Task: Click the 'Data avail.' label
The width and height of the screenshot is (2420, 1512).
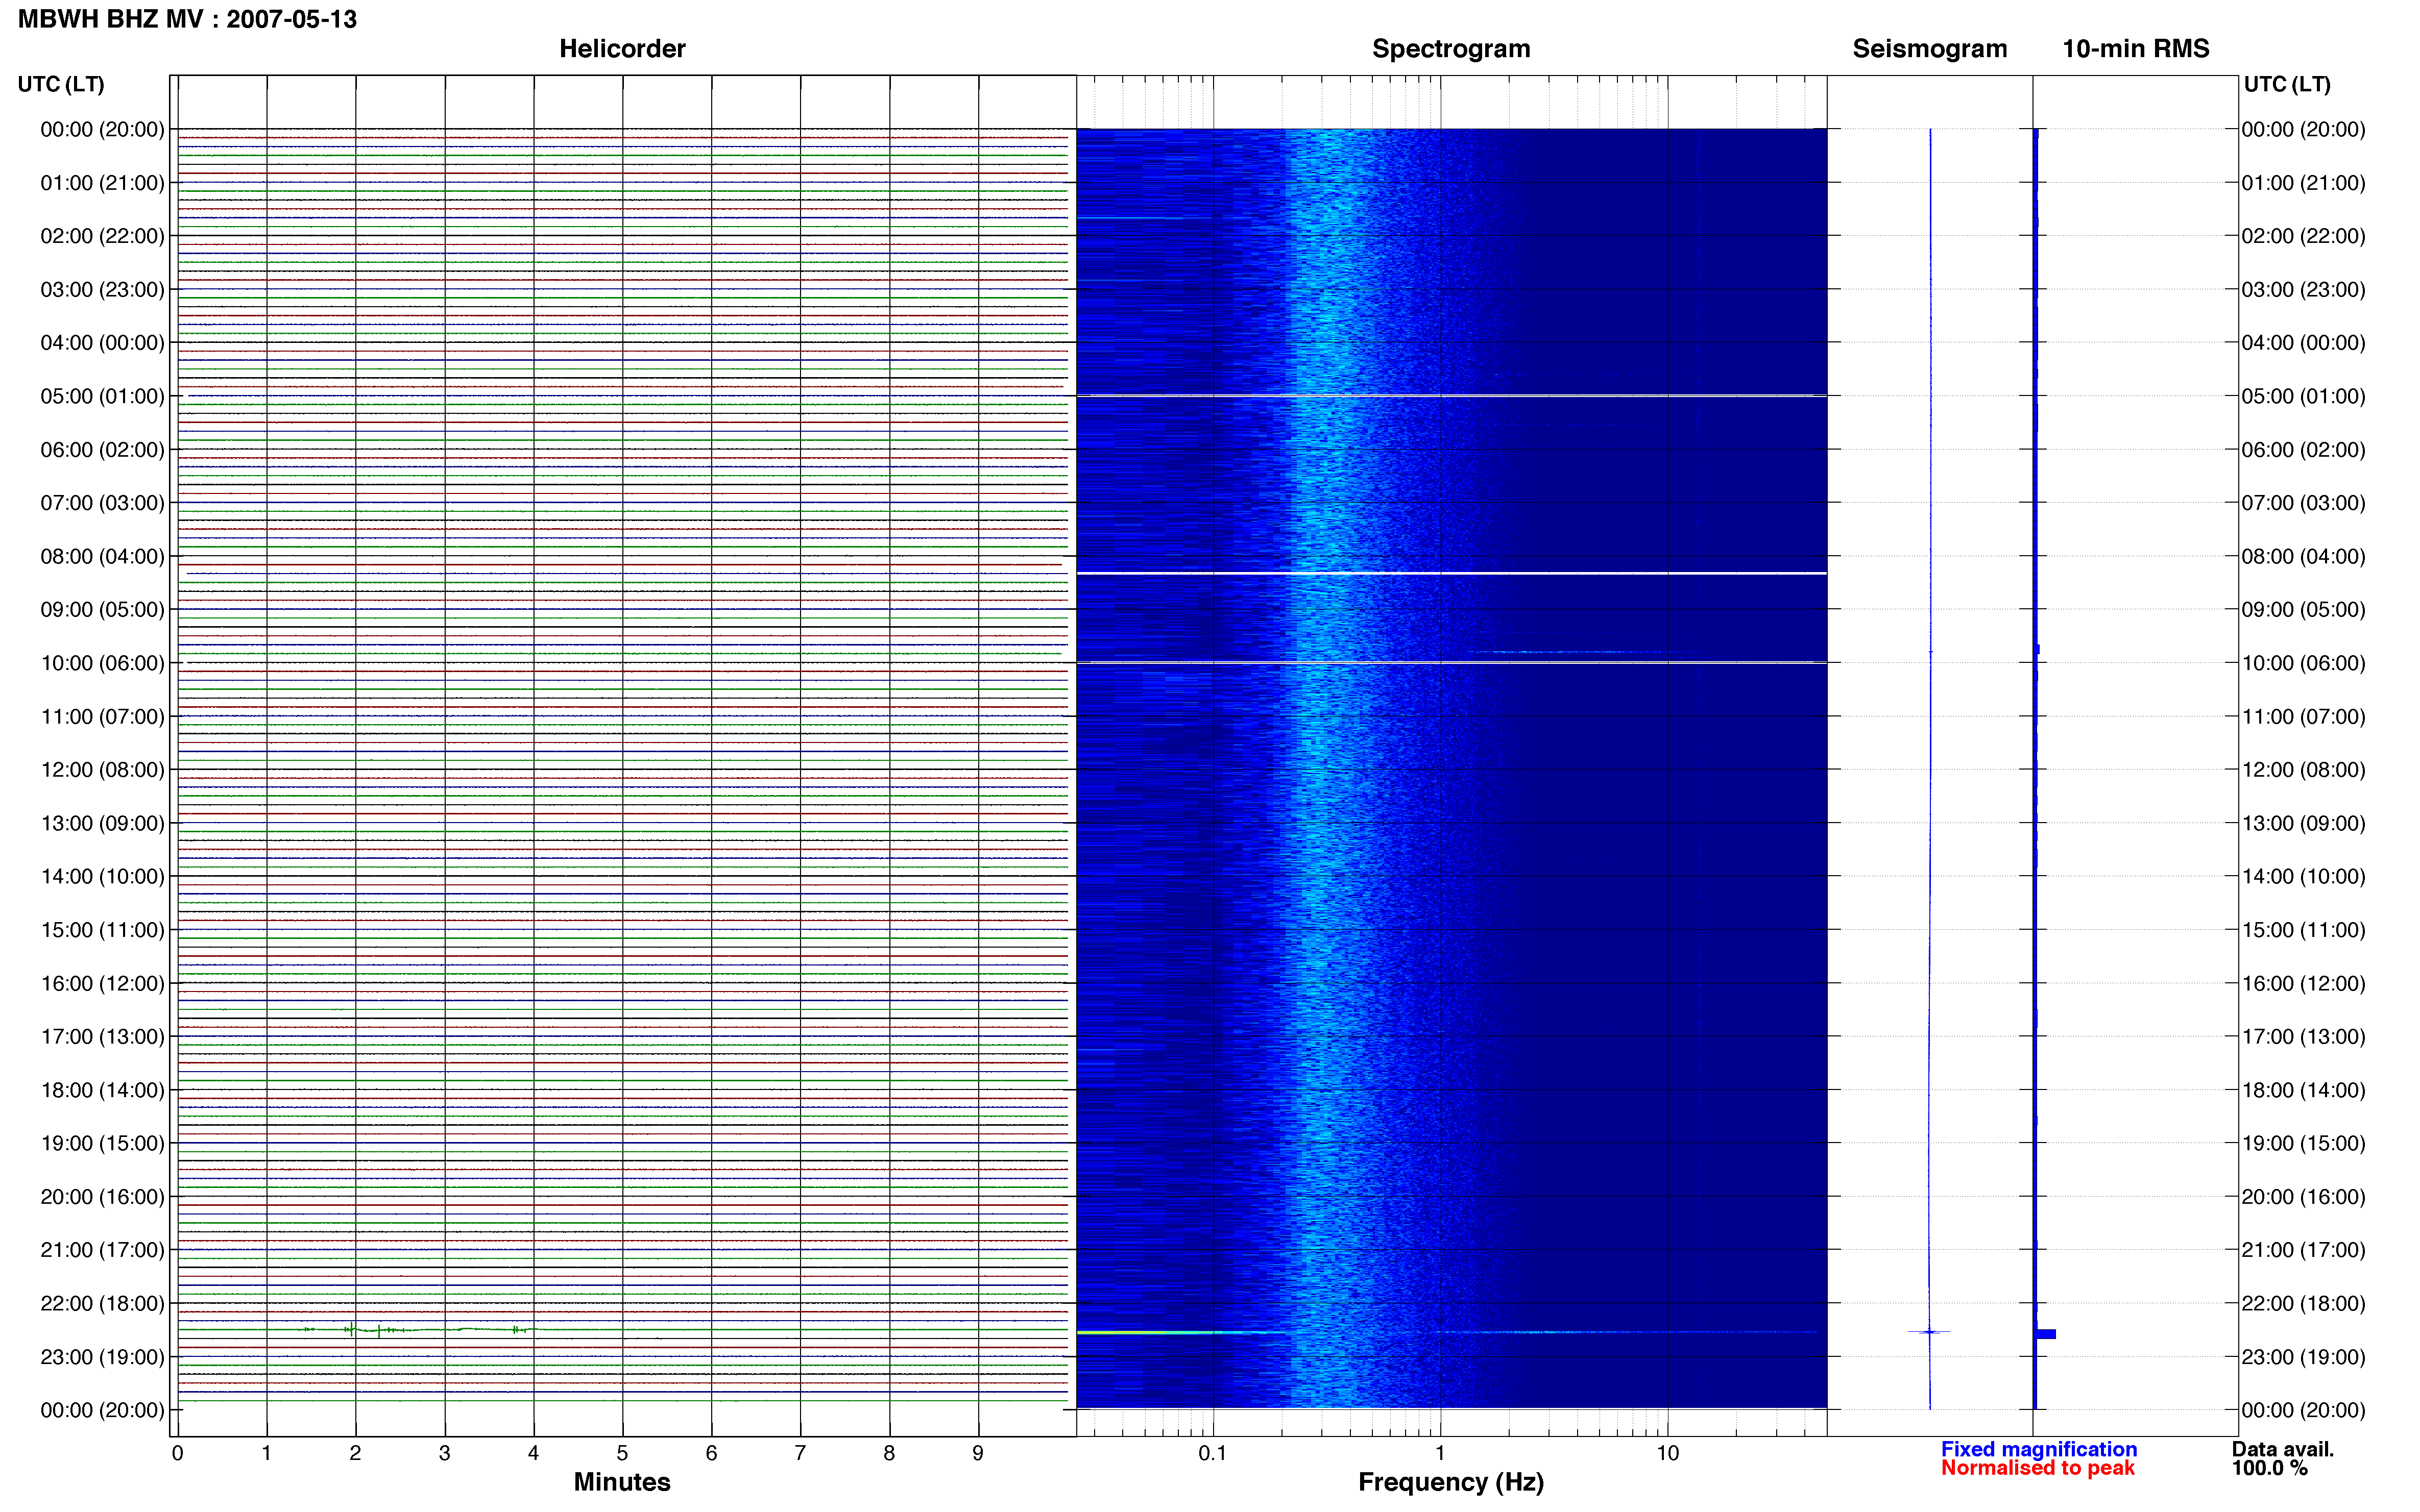Action: pos(2283,1449)
